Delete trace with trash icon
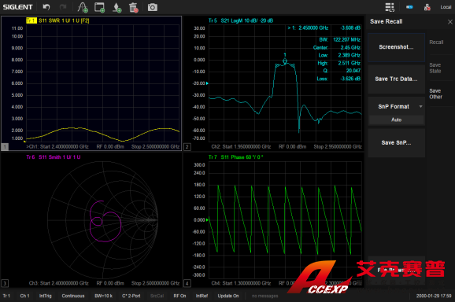The image size is (455, 302). pyautogui.click(x=134, y=8)
